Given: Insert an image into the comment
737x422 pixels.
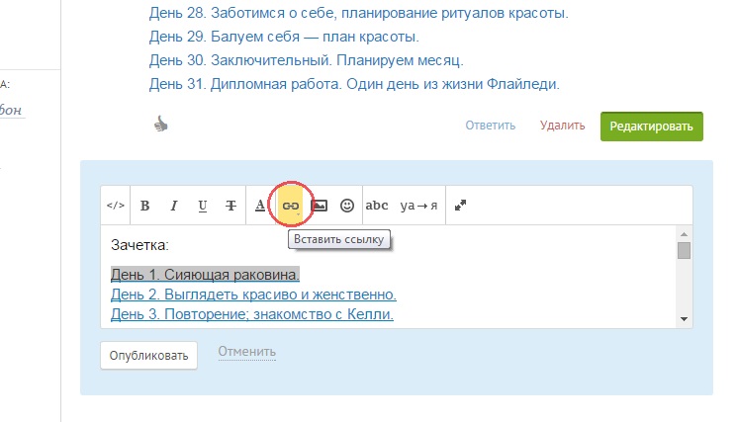Looking at the screenshot, I should click(x=319, y=206).
